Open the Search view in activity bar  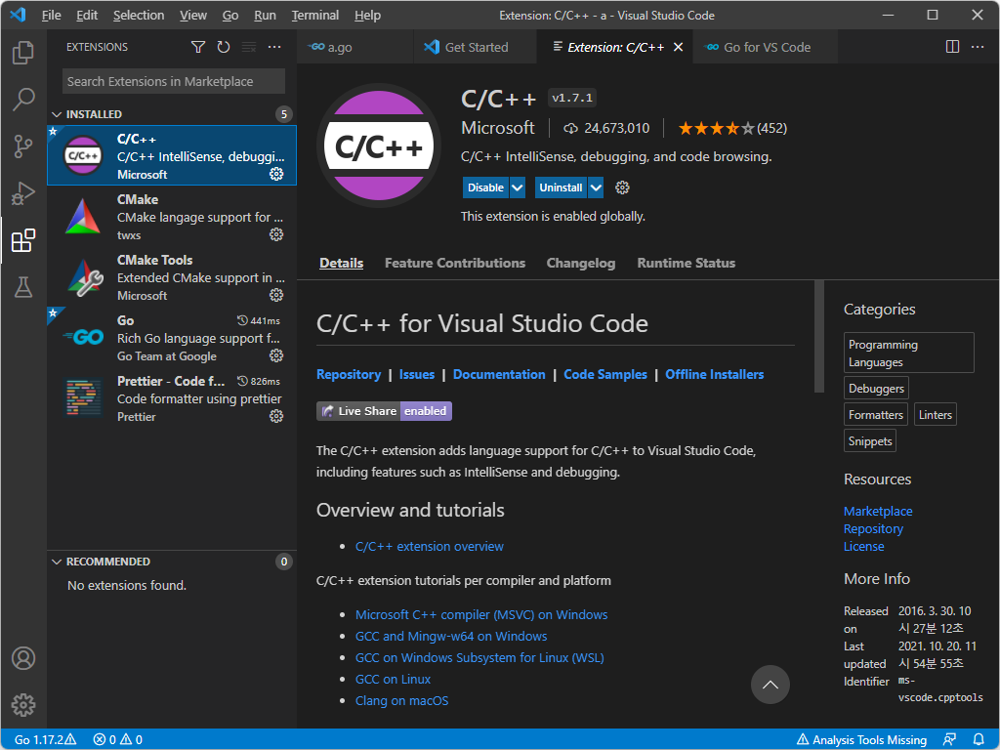23,99
